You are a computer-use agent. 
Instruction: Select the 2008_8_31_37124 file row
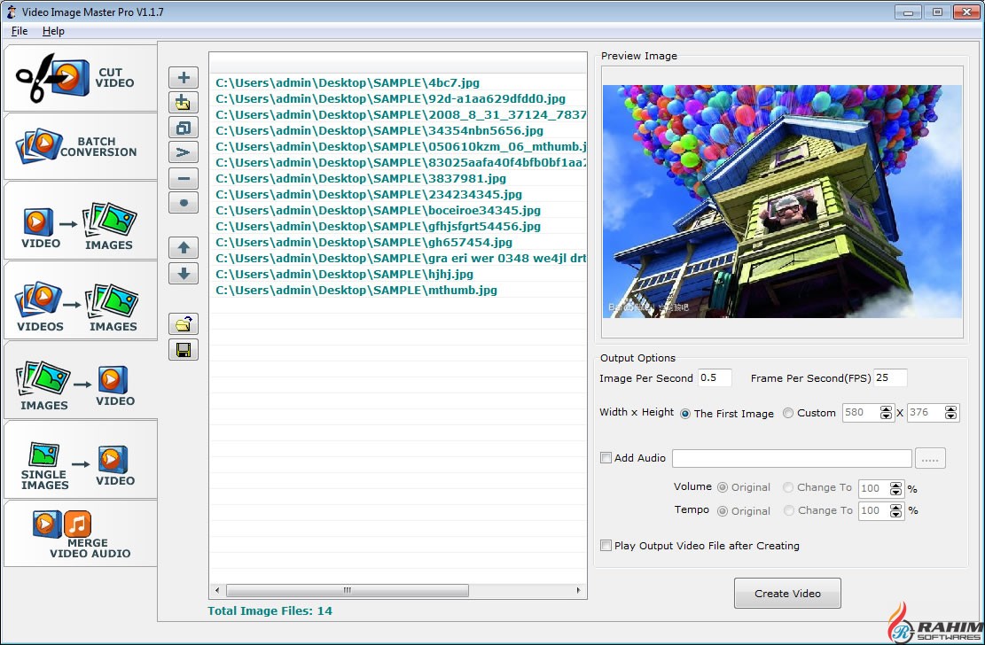[398, 115]
